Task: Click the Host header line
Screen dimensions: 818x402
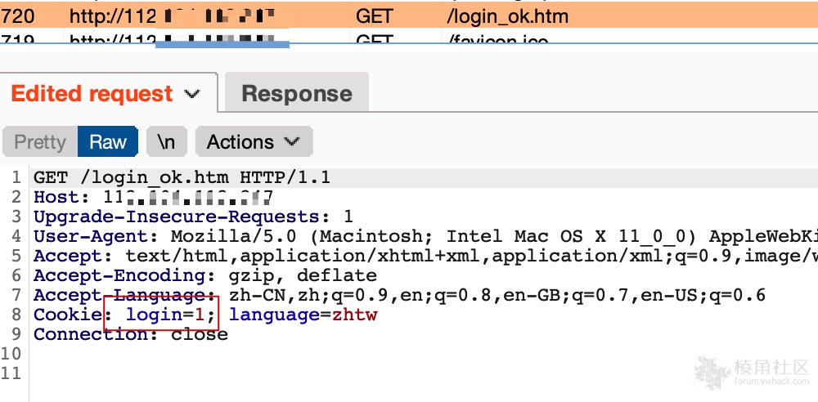Action: (152, 197)
